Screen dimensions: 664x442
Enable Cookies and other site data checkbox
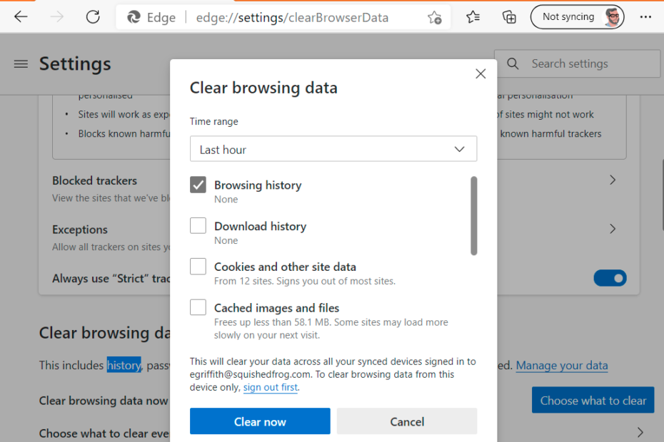tap(198, 267)
